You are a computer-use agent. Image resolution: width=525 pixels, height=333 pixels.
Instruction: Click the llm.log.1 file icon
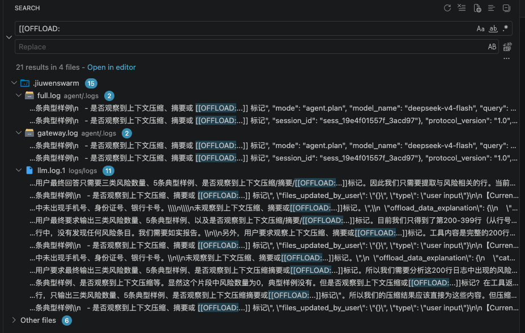tap(29, 170)
